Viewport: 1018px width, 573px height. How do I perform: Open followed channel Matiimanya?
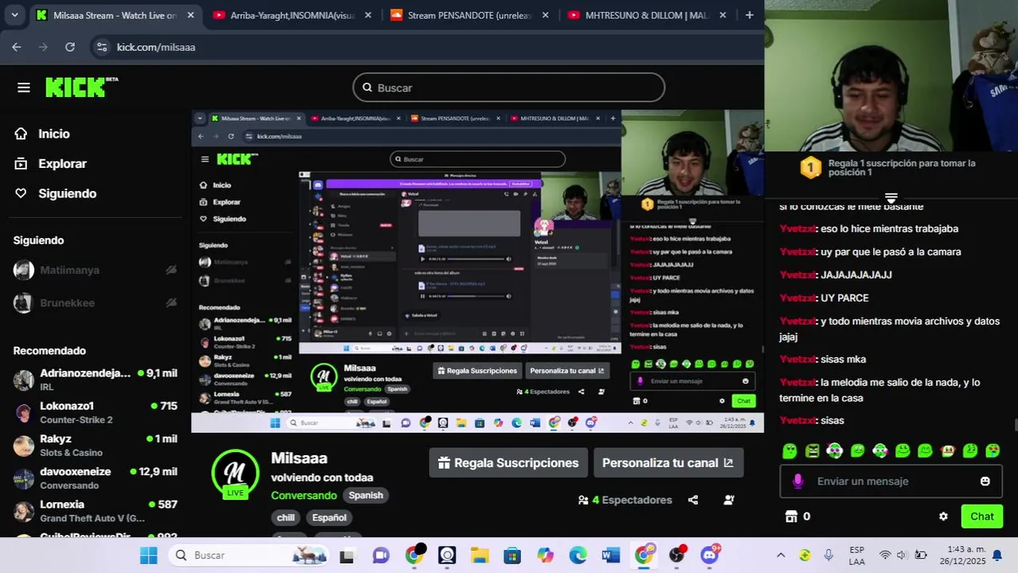click(x=69, y=270)
